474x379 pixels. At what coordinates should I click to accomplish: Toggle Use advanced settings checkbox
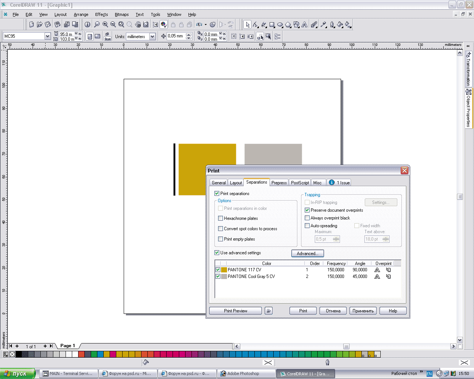point(217,253)
